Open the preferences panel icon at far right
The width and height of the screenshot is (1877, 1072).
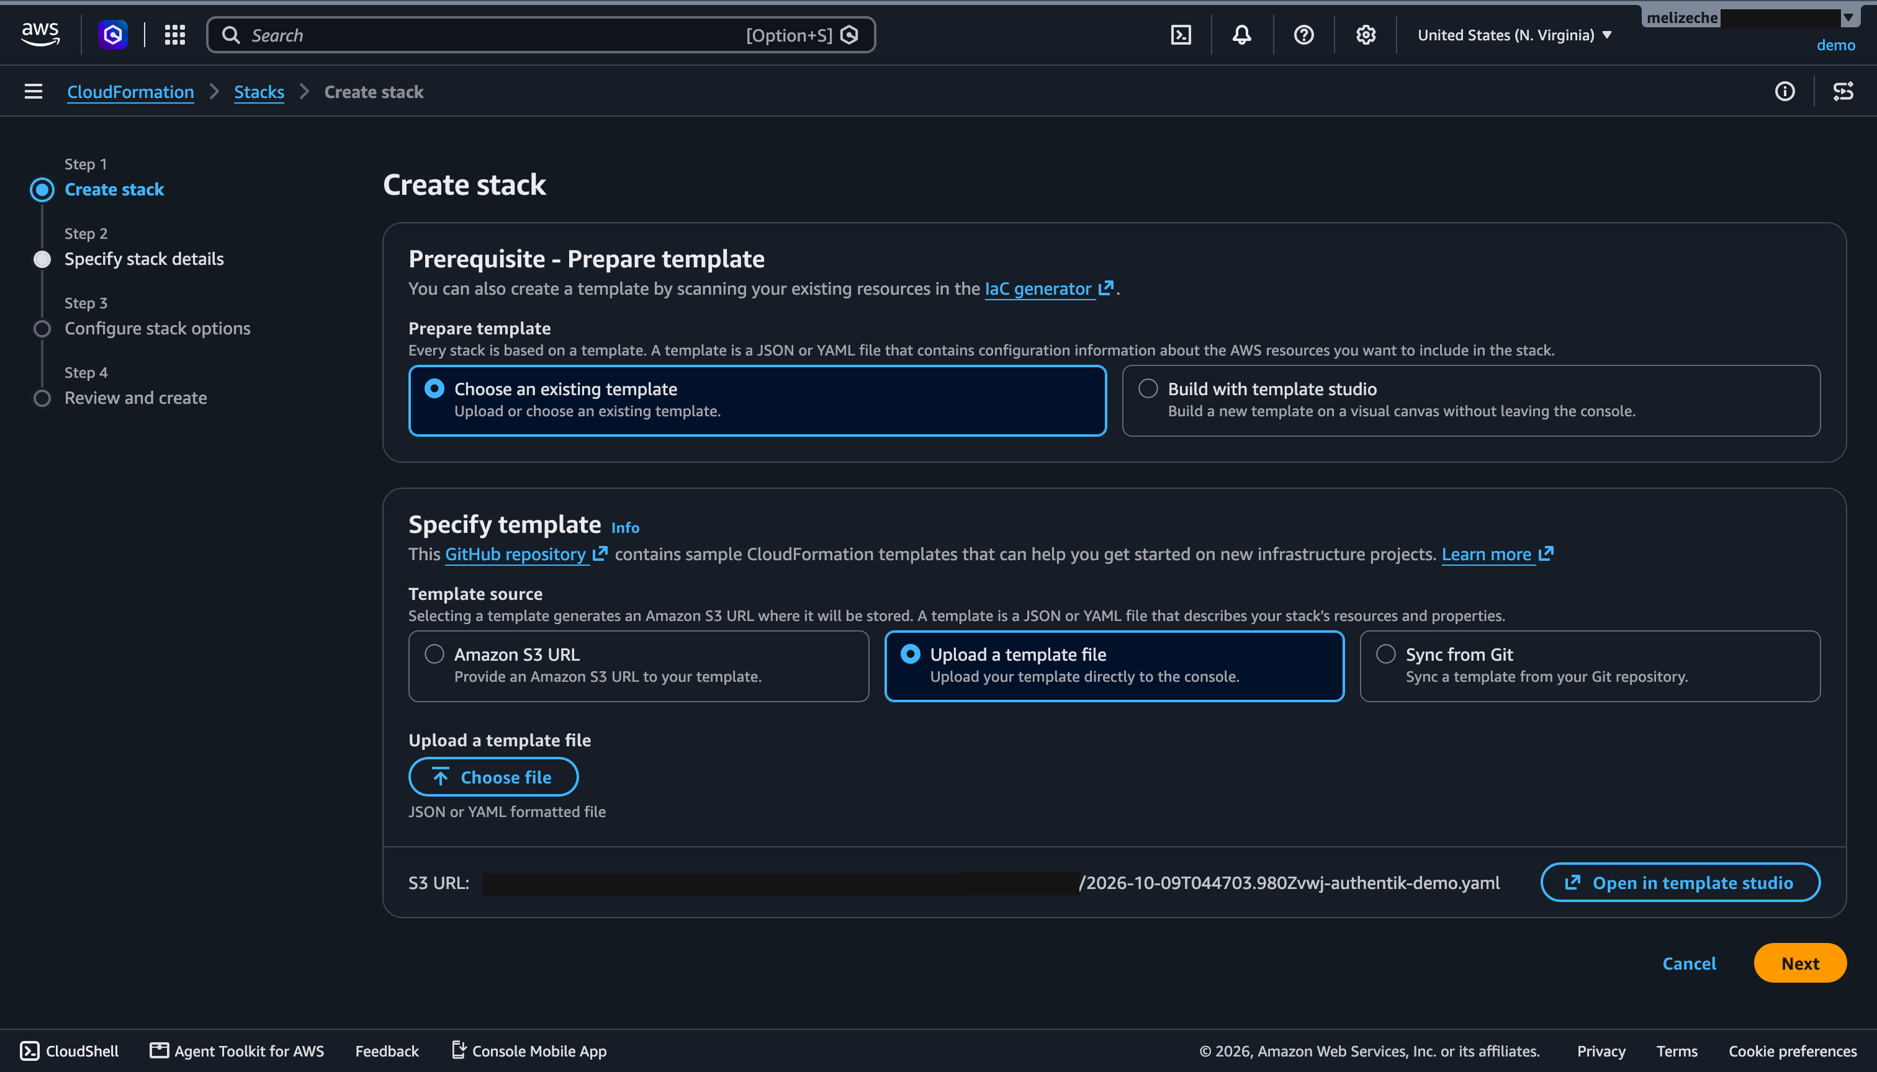pos(1843,91)
